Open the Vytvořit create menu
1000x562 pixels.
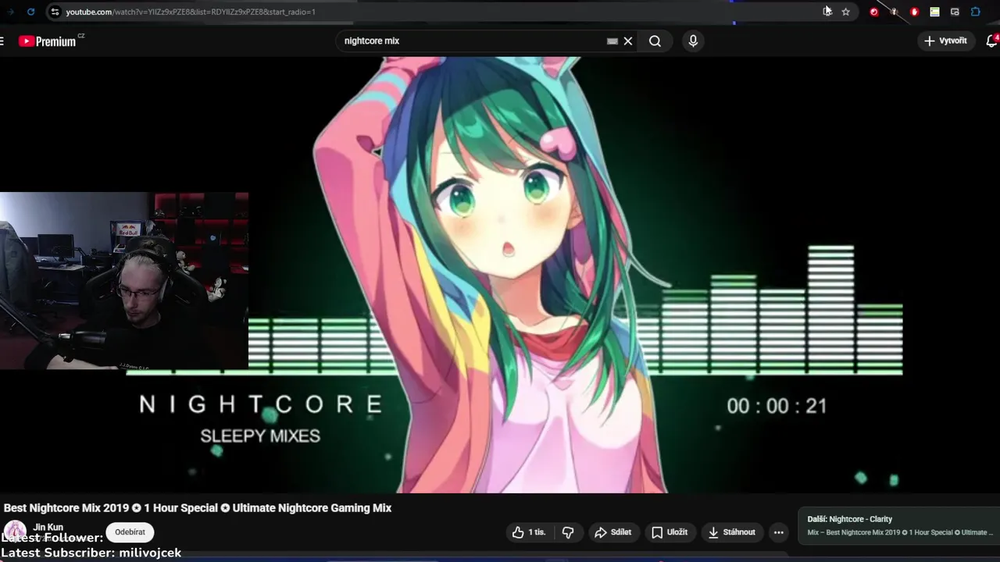pos(945,41)
